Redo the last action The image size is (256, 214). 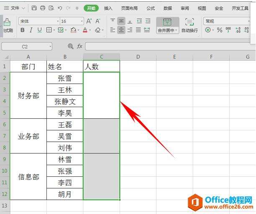[x=68, y=8]
